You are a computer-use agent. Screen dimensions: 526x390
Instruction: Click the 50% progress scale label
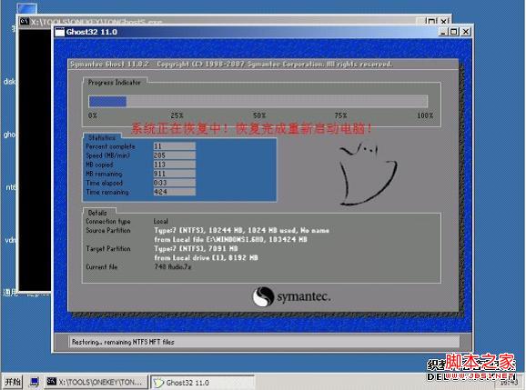259,115
